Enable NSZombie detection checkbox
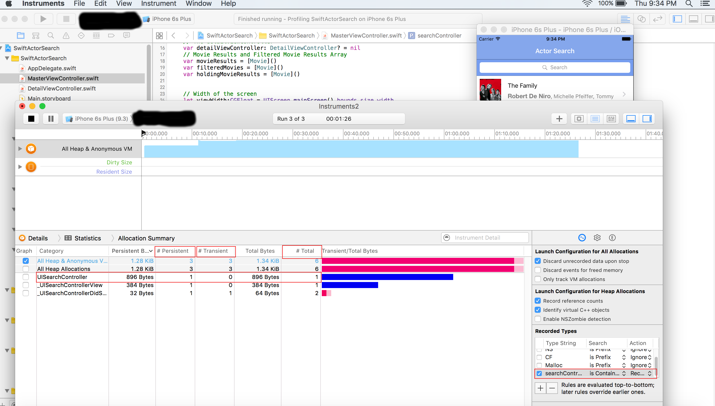Image resolution: width=715 pixels, height=406 pixels. (538, 319)
